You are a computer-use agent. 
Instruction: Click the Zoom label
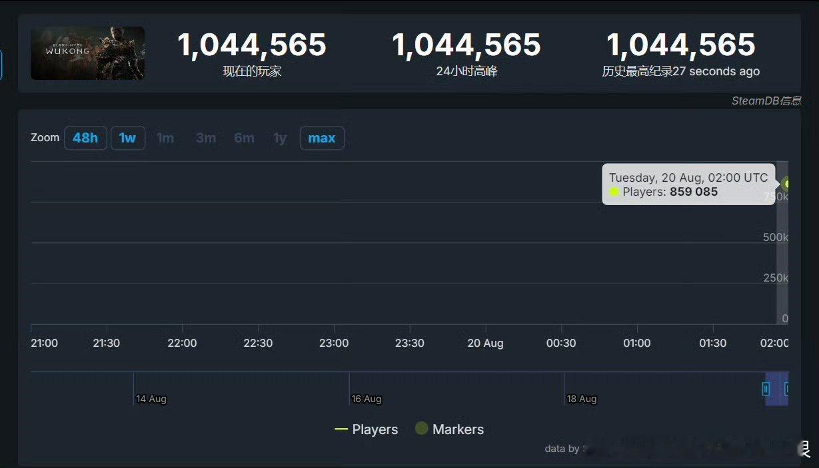[x=45, y=137]
